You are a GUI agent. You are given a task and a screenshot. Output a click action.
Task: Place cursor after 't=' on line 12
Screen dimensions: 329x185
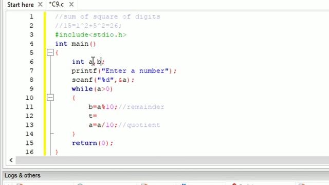point(97,116)
